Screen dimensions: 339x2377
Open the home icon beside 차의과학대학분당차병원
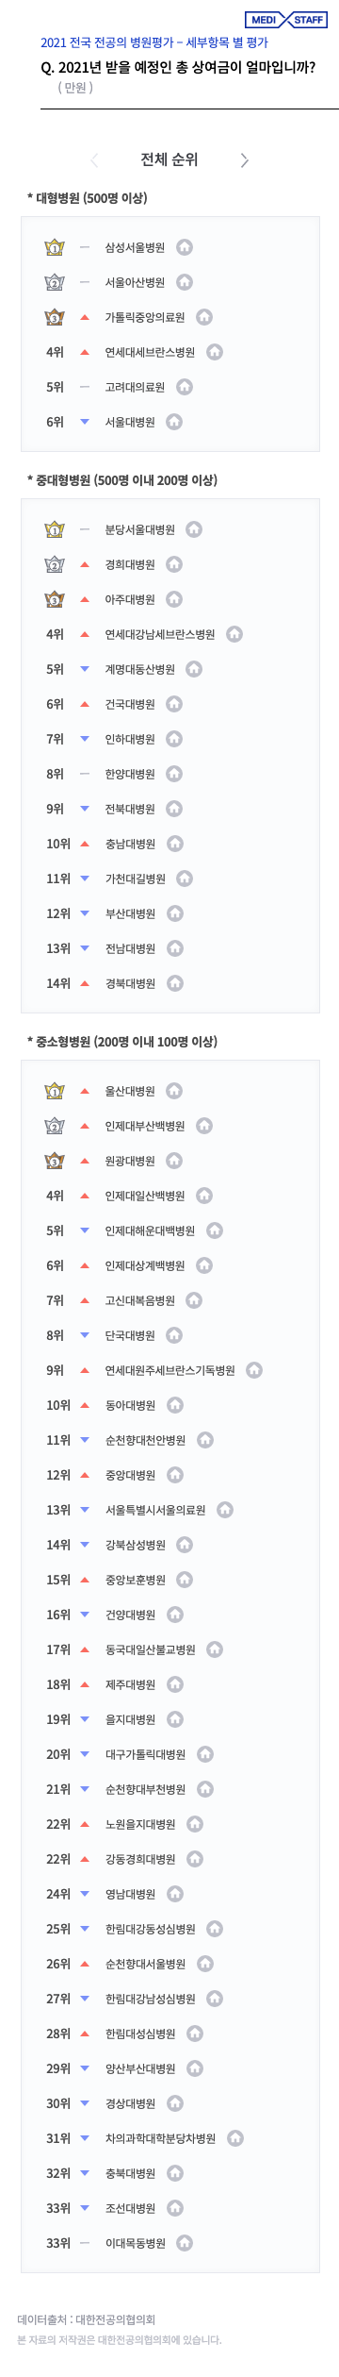coord(235,2138)
